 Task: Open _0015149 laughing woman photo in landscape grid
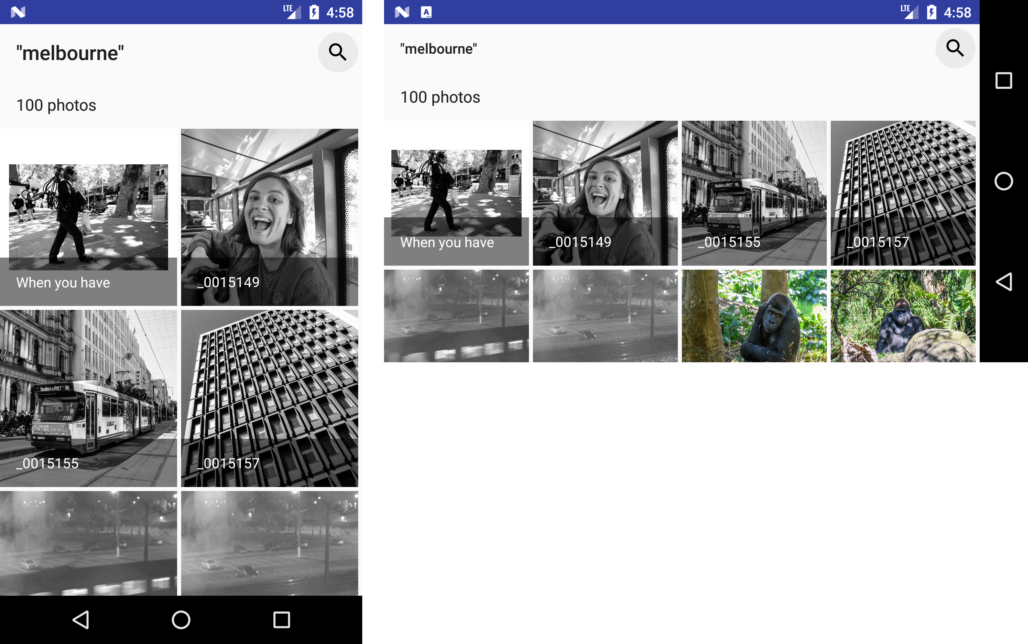click(605, 193)
